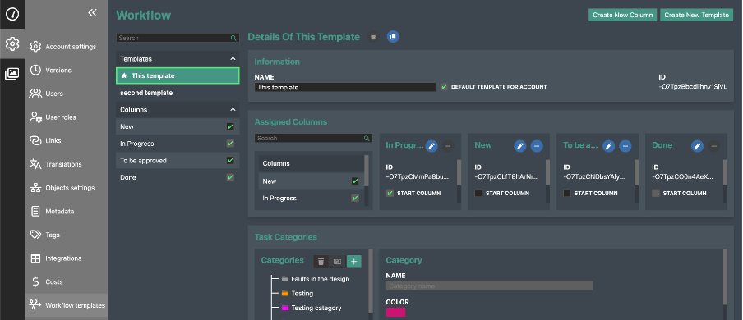
Task: Open Links settings
Action: [67, 140]
